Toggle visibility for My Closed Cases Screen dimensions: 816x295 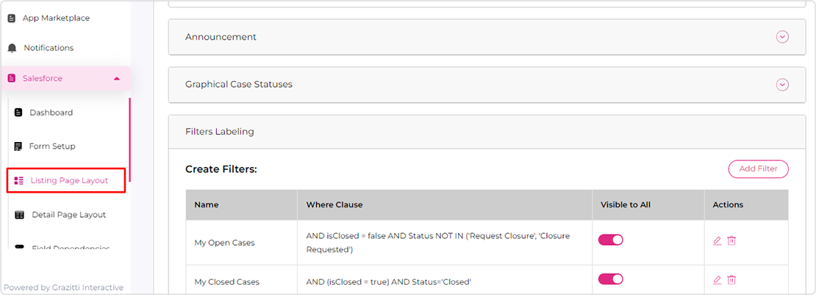[610, 280]
